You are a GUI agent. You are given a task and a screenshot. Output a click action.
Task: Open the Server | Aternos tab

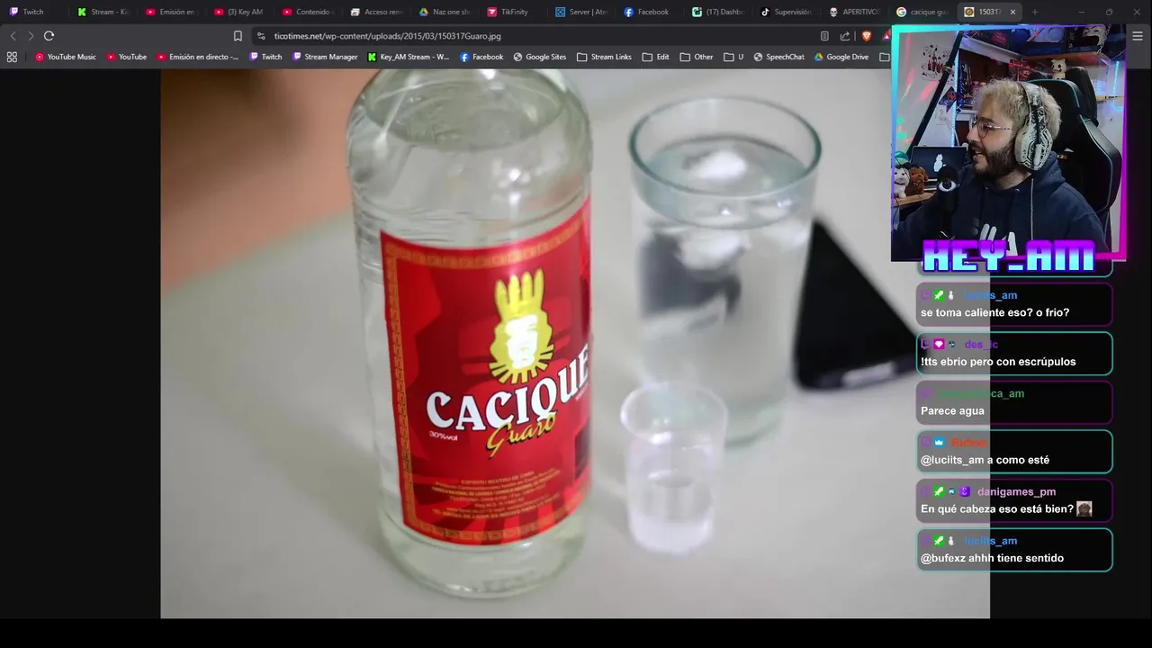pyautogui.click(x=580, y=12)
